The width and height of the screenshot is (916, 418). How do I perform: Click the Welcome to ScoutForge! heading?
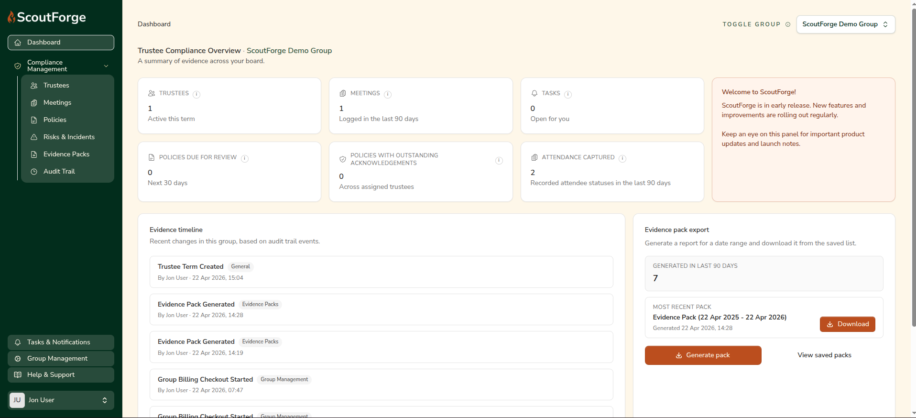pyautogui.click(x=759, y=92)
